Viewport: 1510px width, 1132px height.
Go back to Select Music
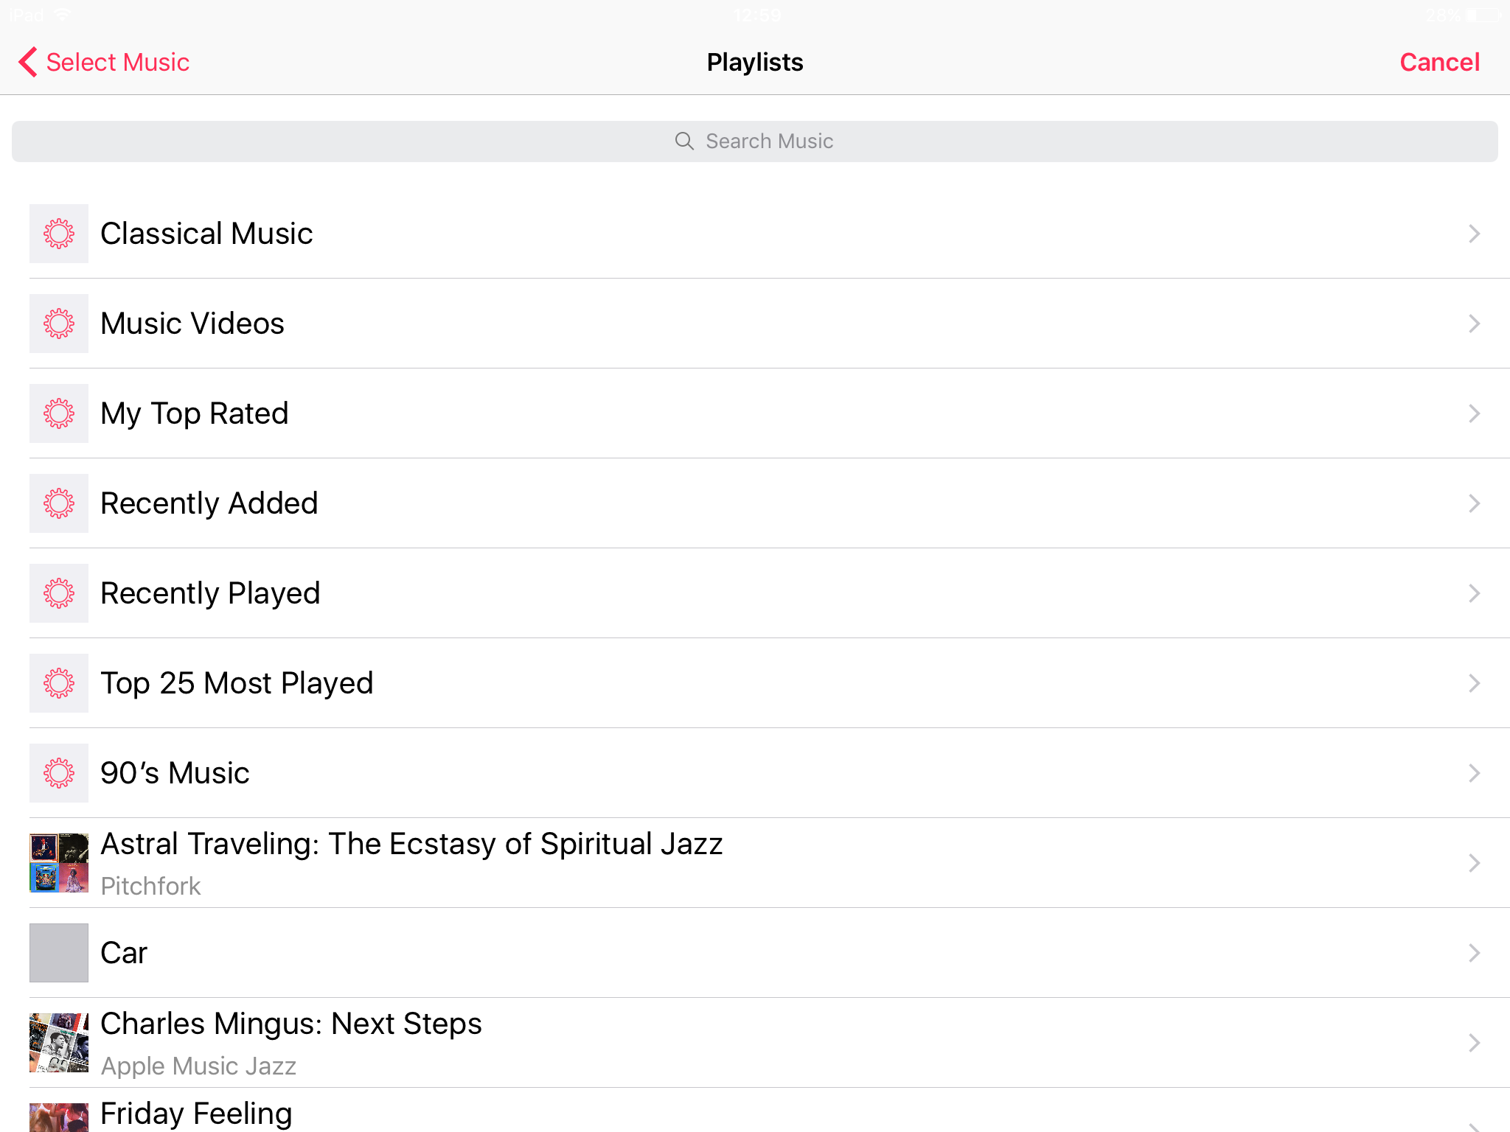(x=104, y=62)
